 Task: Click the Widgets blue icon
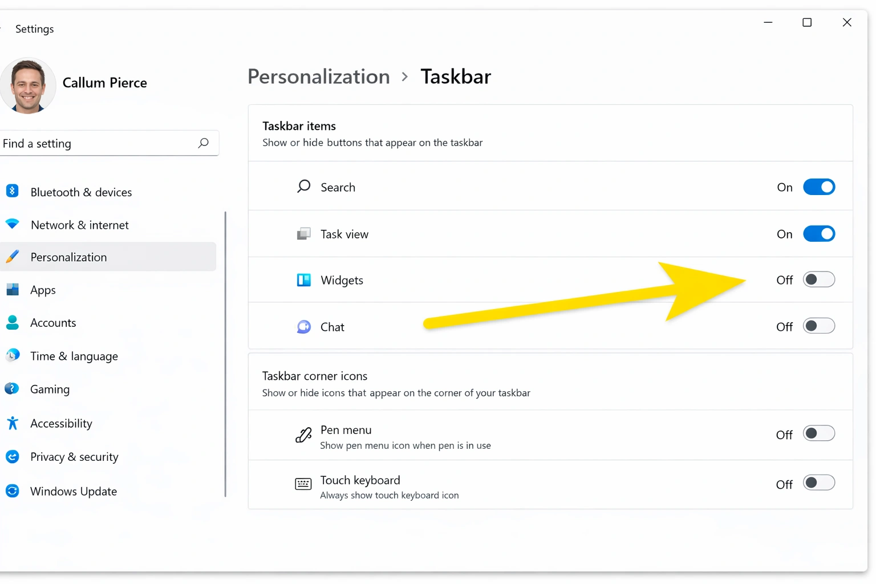(x=303, y=280)
